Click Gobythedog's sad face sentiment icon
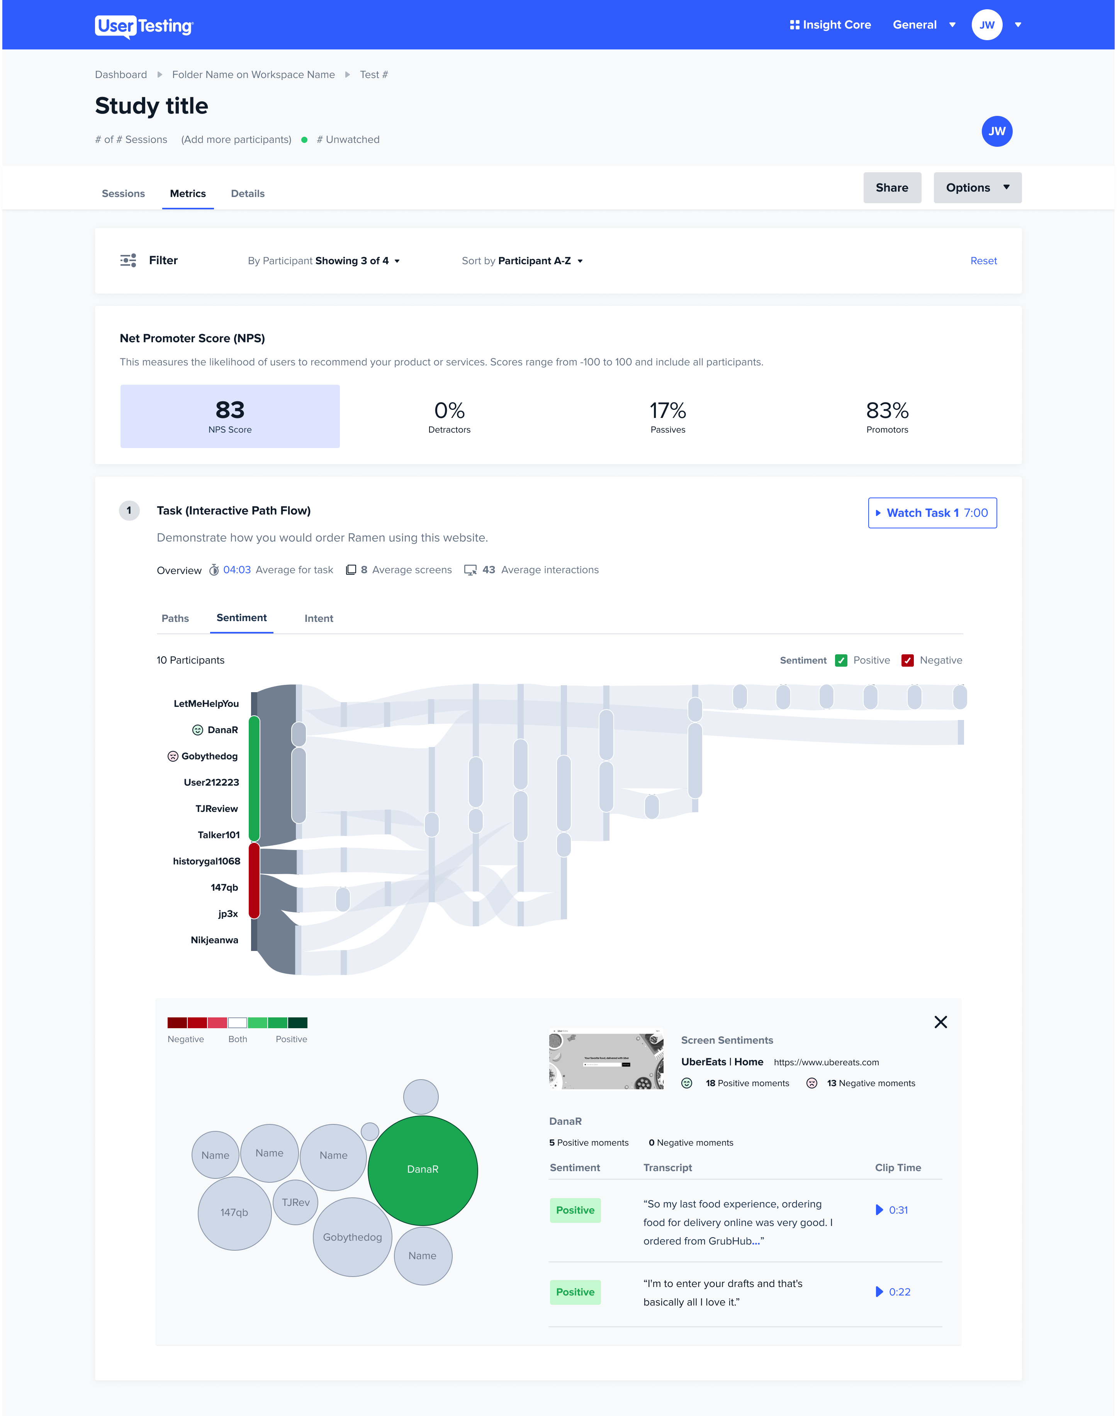 173,756
